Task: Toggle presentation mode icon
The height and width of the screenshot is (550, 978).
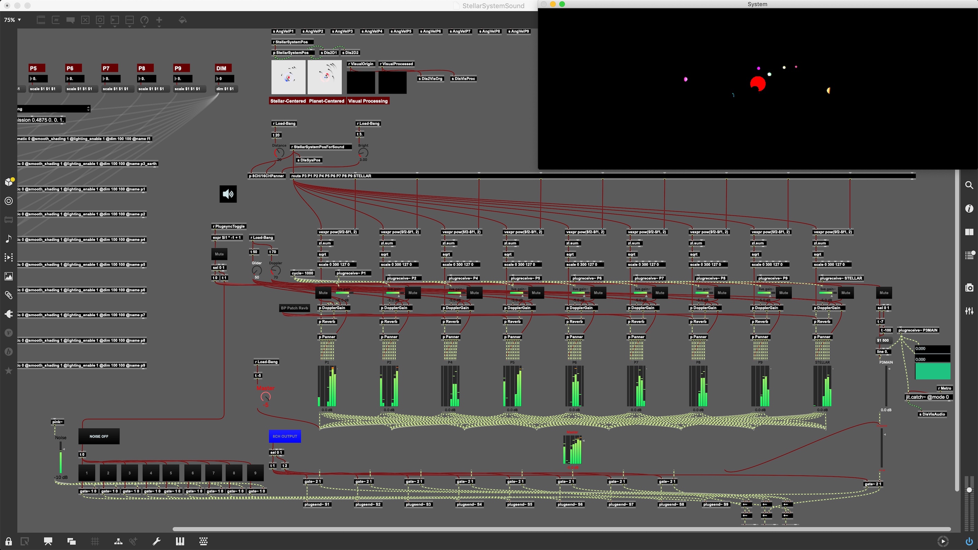Action: tap(48, 541)
